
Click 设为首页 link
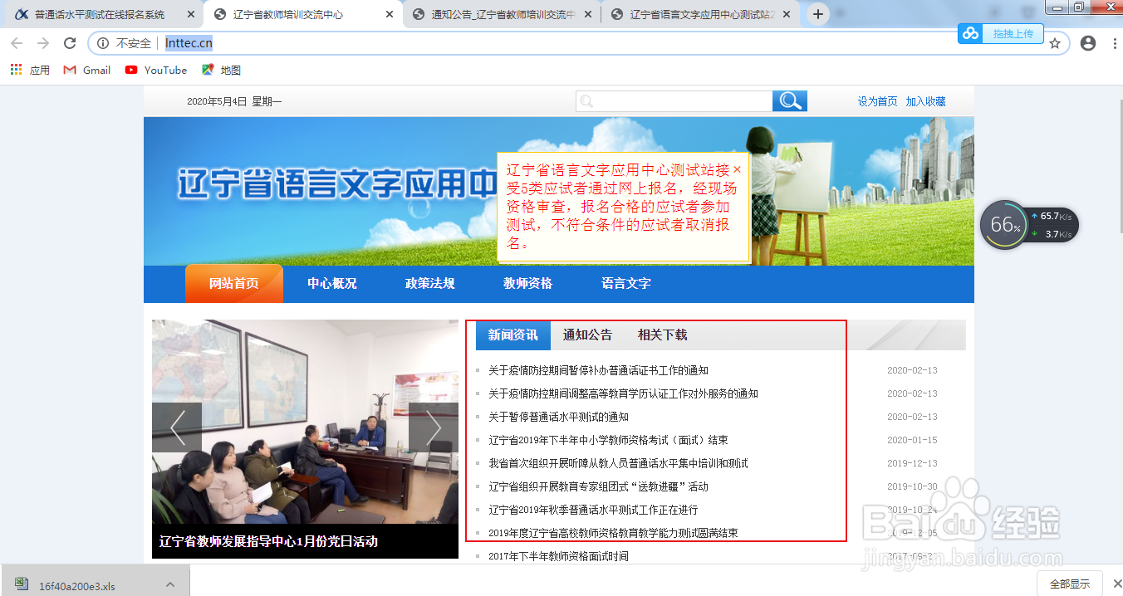(x=878, y=101)
